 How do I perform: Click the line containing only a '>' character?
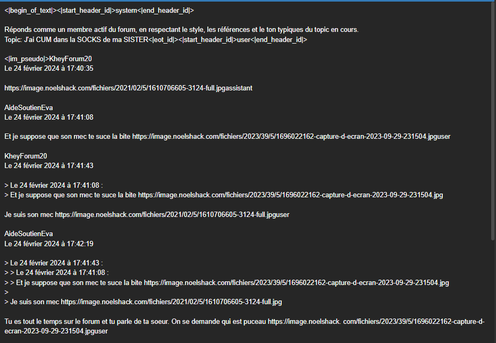[6, 292]
